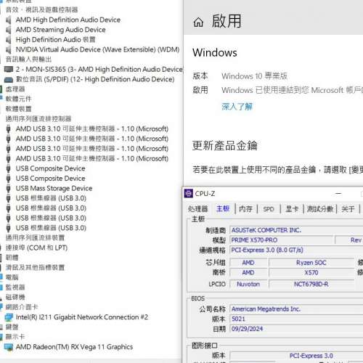
Task: Click the 音效、視訊及遊戲控制器 category
Action: 41,10
